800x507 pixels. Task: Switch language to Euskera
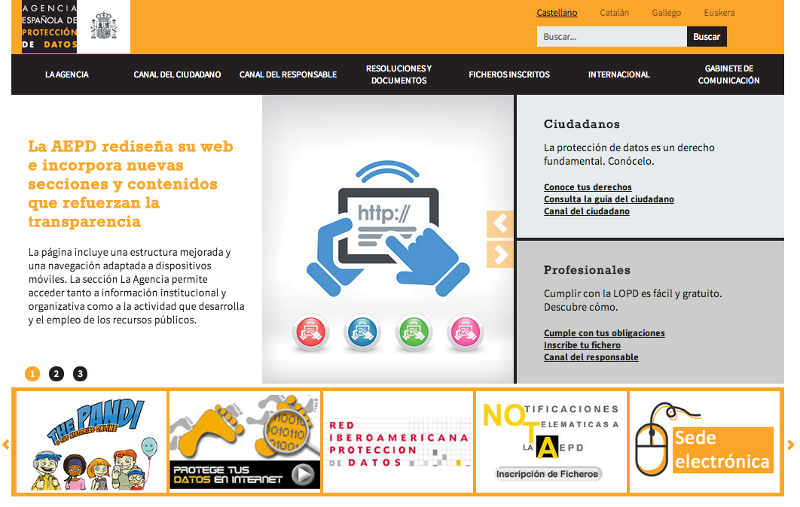coord(719,13)
